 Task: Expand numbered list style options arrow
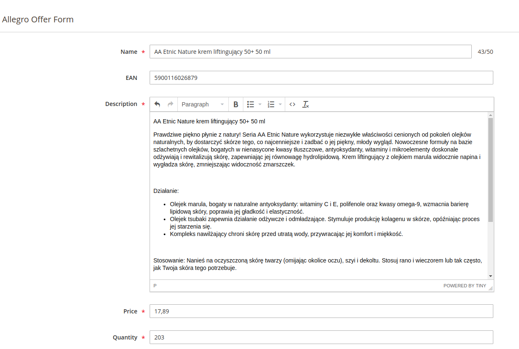coord(280,104)
